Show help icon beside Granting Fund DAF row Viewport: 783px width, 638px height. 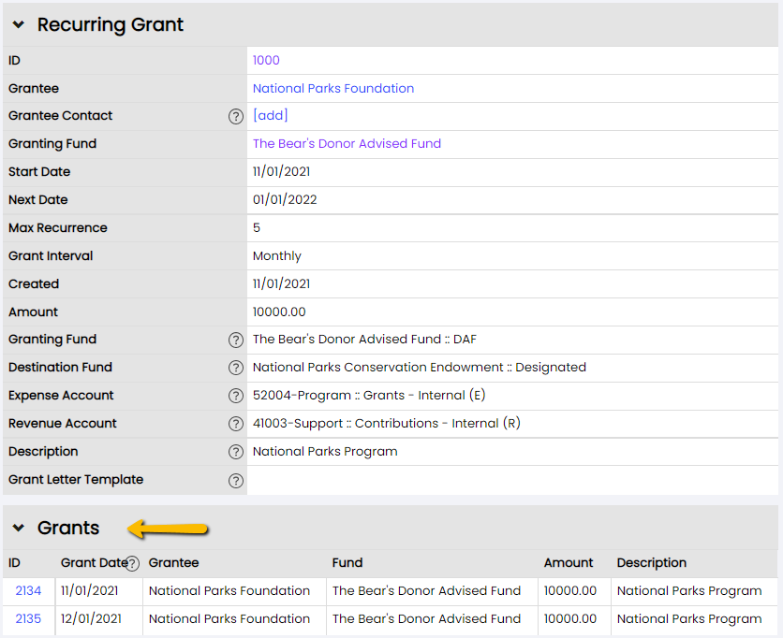236,340
